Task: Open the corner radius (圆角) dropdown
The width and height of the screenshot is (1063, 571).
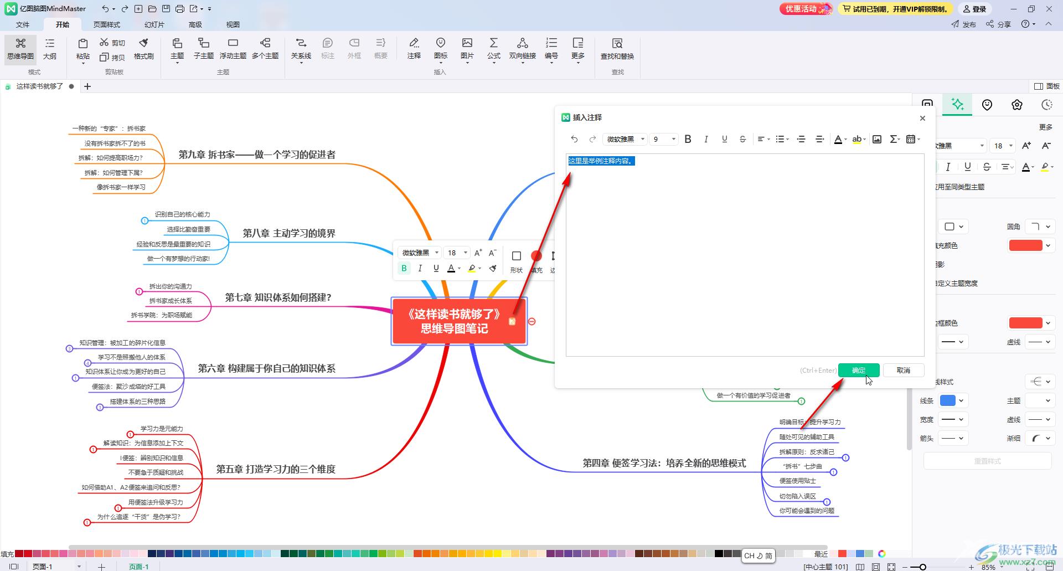Action: (x=1040, y=227)
